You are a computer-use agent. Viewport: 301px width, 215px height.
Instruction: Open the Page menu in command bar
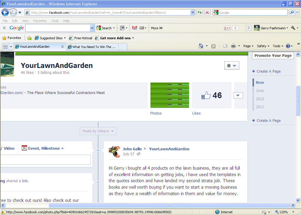click(248, 46)
